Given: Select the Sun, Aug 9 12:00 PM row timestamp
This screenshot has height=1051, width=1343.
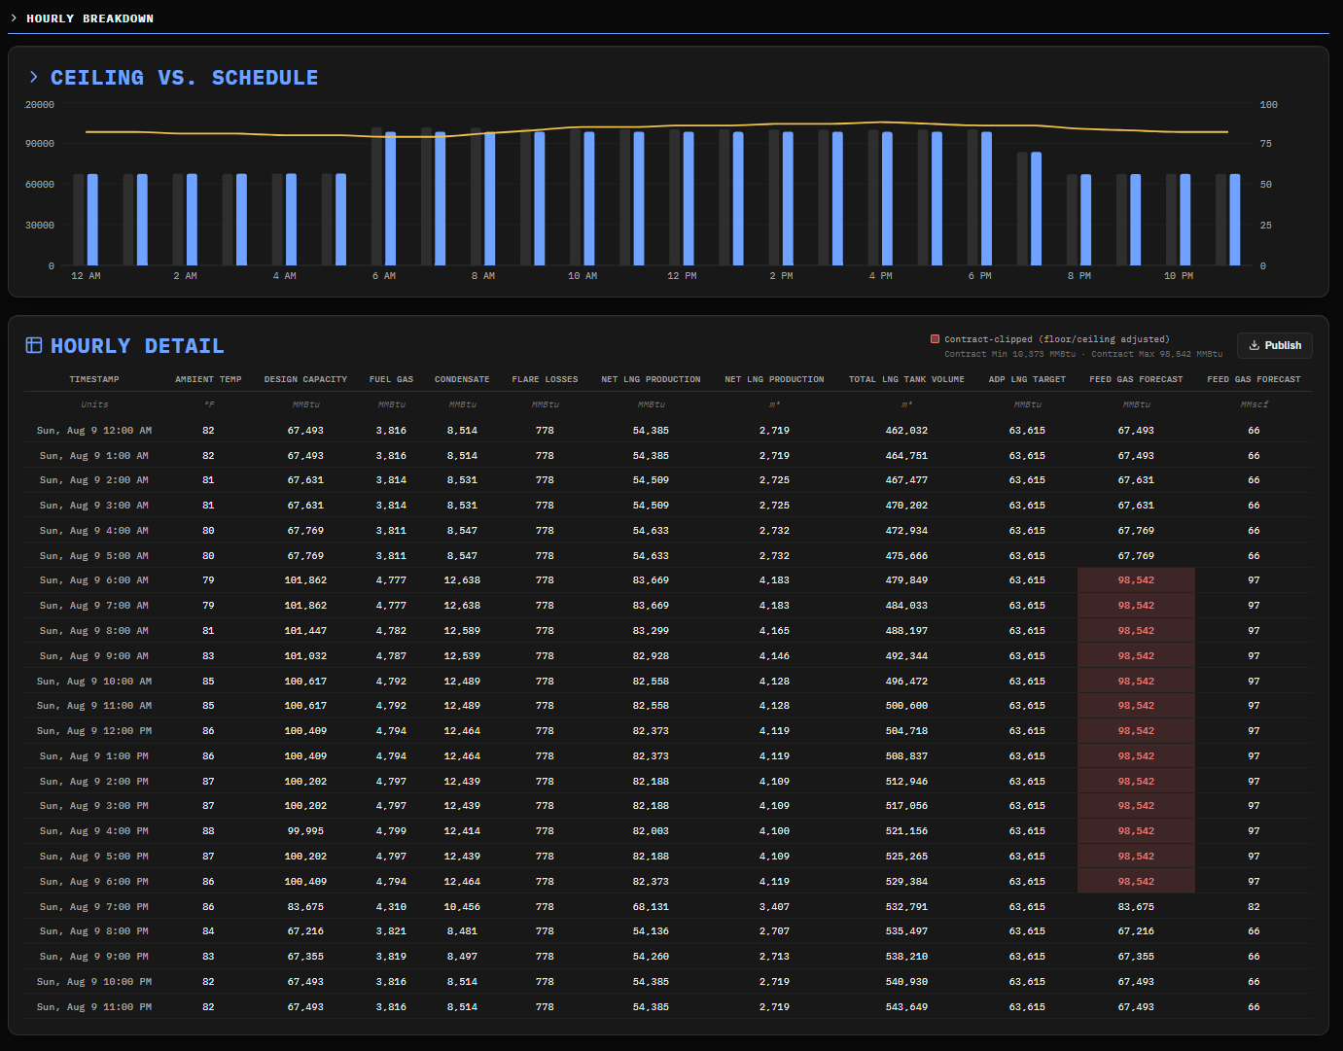Looking at the screenshot, I should [x=94, y=731].
